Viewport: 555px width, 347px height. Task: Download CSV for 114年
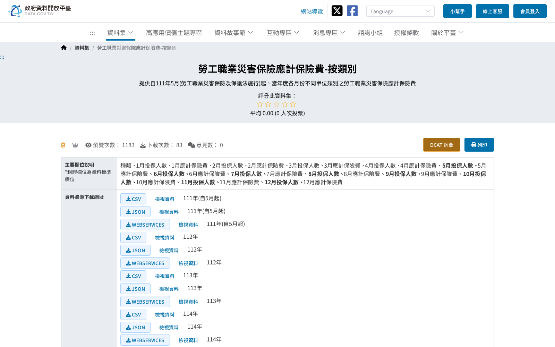[x=133, y=314]
